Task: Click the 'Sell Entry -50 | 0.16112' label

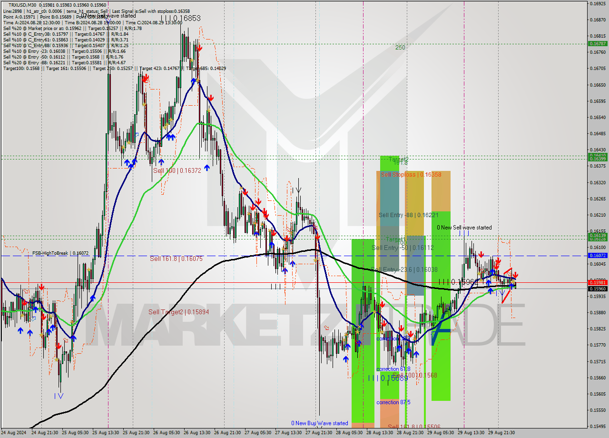Action: (x=403, y=248)
